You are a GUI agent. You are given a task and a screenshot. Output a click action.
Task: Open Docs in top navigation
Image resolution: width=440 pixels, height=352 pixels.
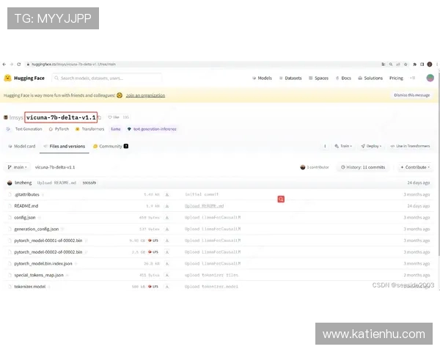(343, 78)
